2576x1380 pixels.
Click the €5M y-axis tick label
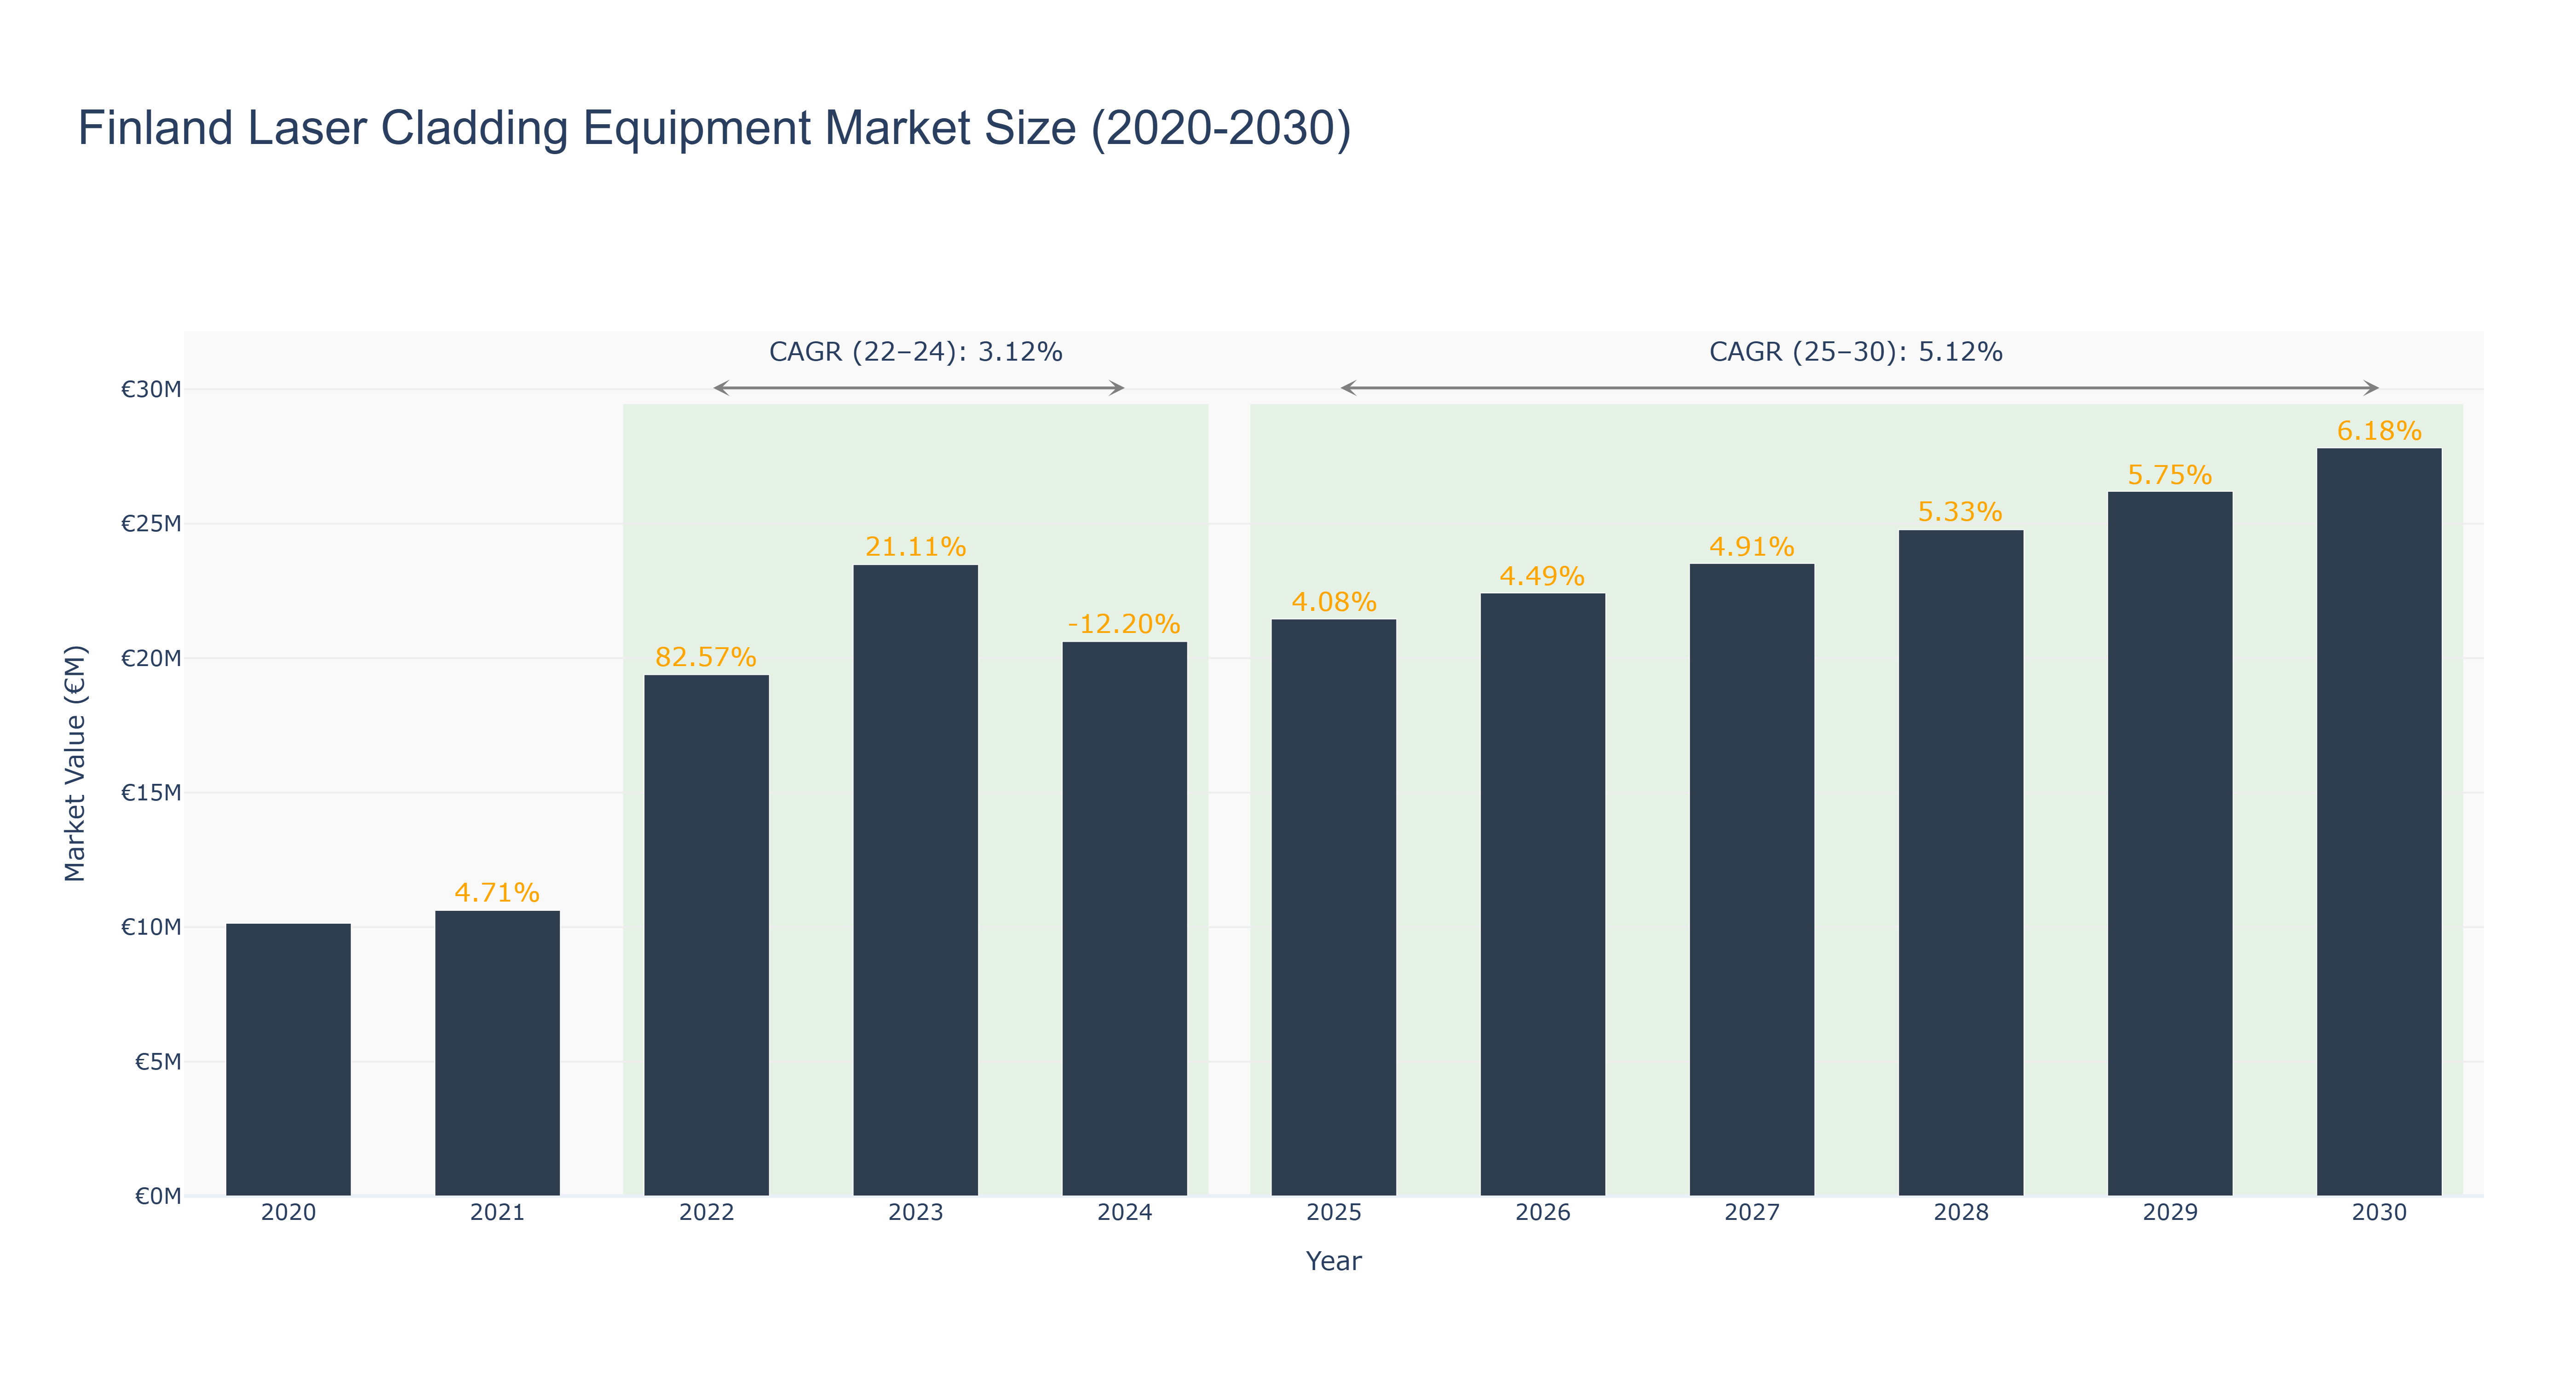tap(158, 1061)
